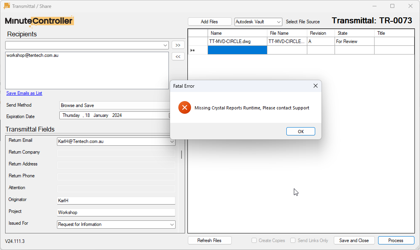This screenshot has height=250, width=420.
Task: Open the Issued For dropdown
Action: [172, 224]
